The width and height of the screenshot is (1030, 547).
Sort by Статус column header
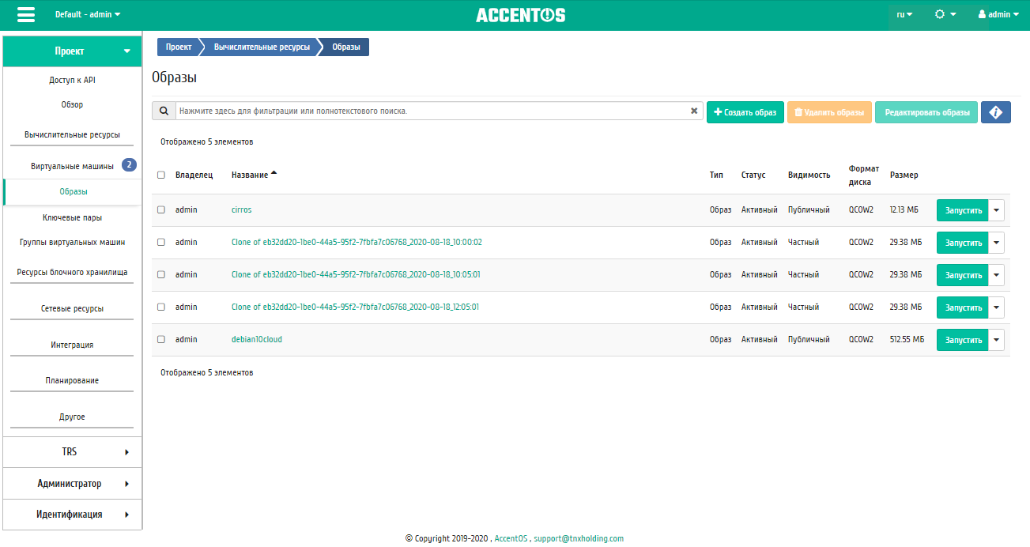pos(753,175)
